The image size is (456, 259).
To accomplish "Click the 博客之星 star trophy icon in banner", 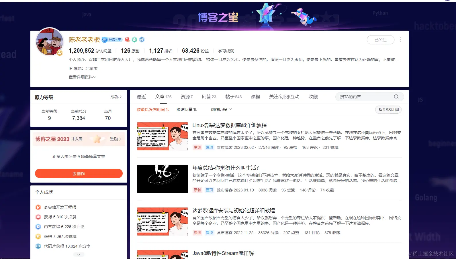I will [x=266, y=14].
